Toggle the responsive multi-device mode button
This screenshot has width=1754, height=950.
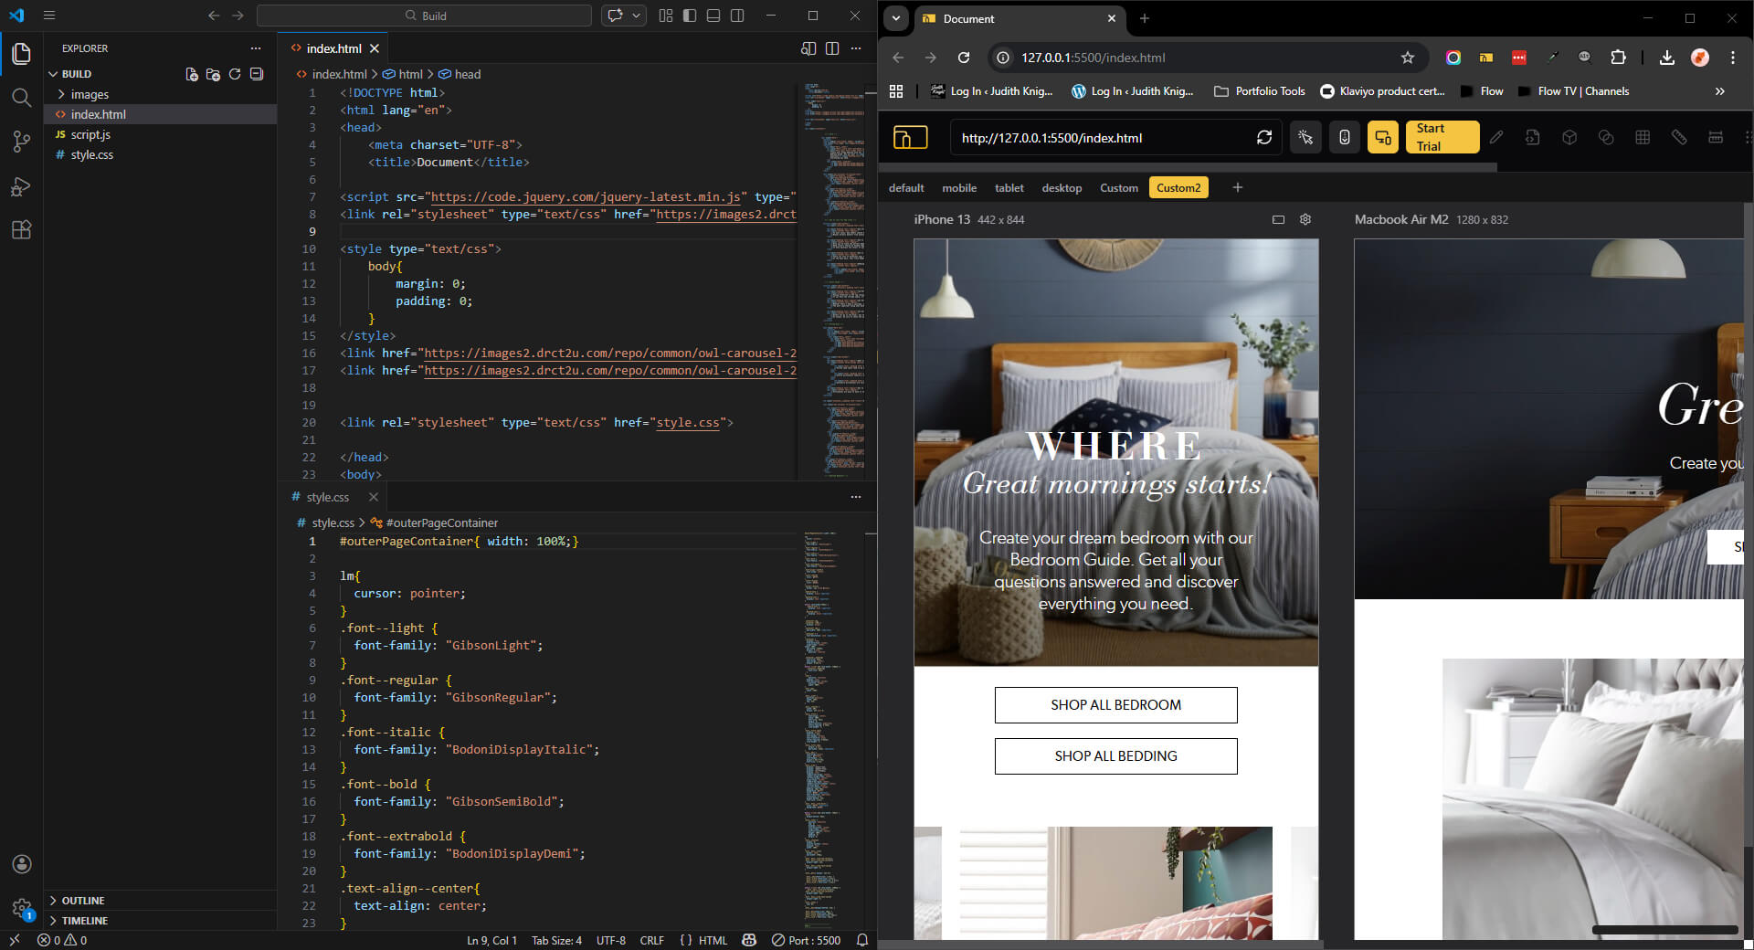pos(1382,138)
